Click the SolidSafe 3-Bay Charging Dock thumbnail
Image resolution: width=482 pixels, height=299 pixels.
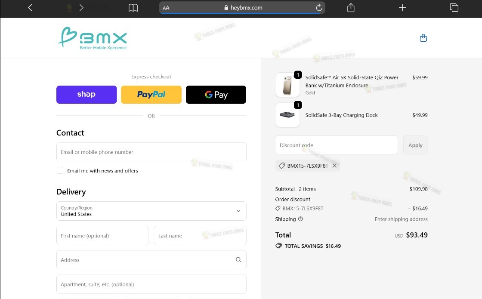287,115
